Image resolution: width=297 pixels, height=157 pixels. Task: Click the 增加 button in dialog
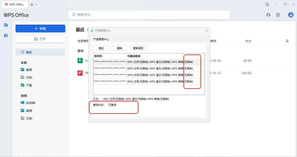click(x=101, y=48)
